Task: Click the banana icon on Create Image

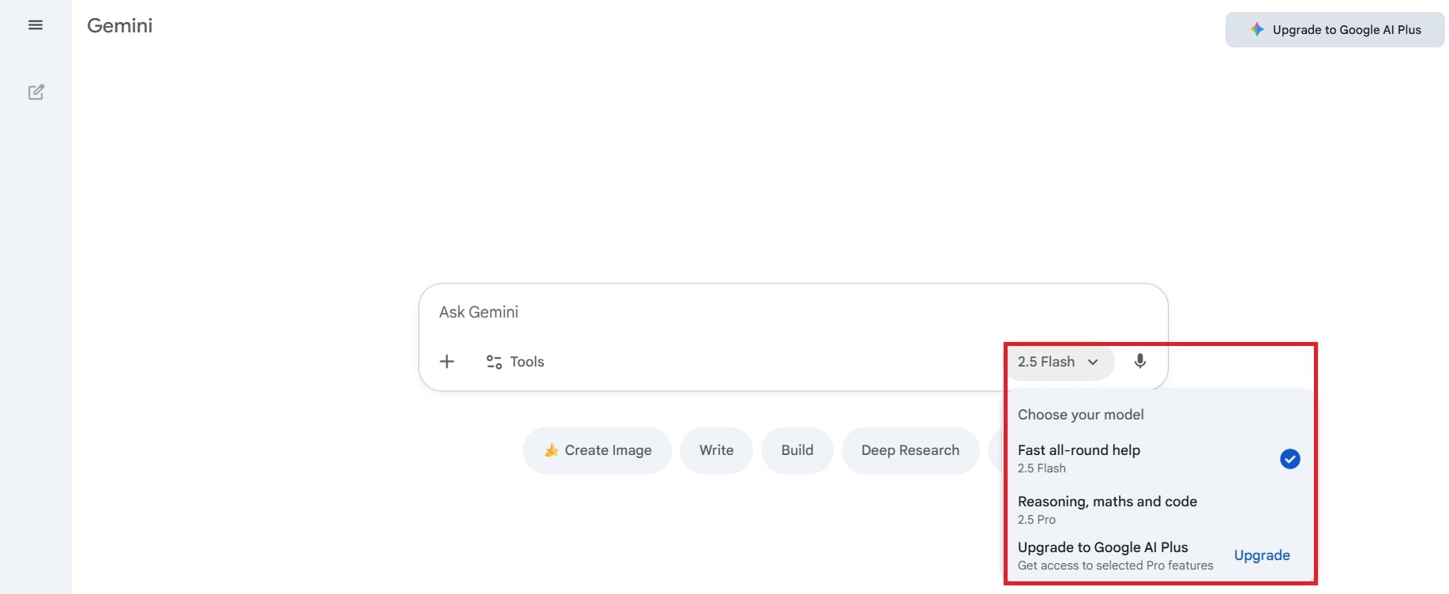Action: pos(551,450)
